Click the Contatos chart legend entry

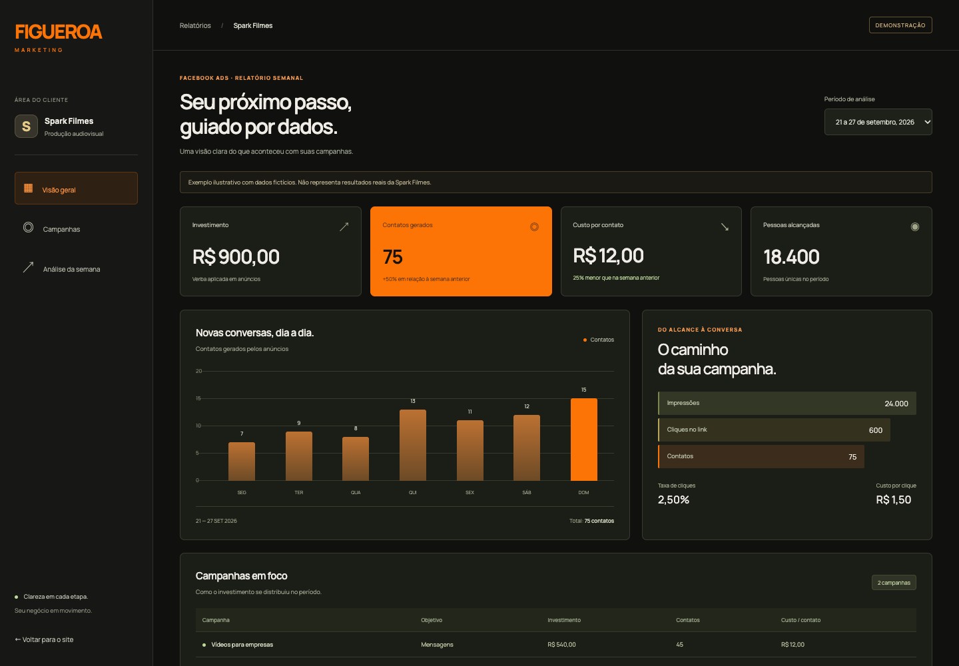pyautogui.click(x=599, y=340)
